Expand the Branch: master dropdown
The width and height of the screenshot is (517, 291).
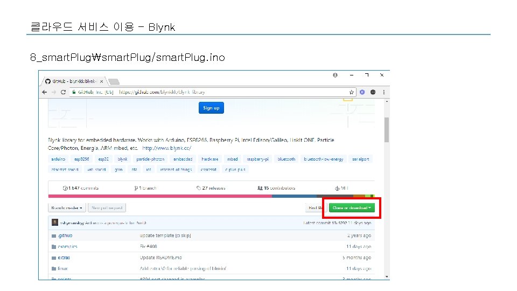(x=67, y=208)
